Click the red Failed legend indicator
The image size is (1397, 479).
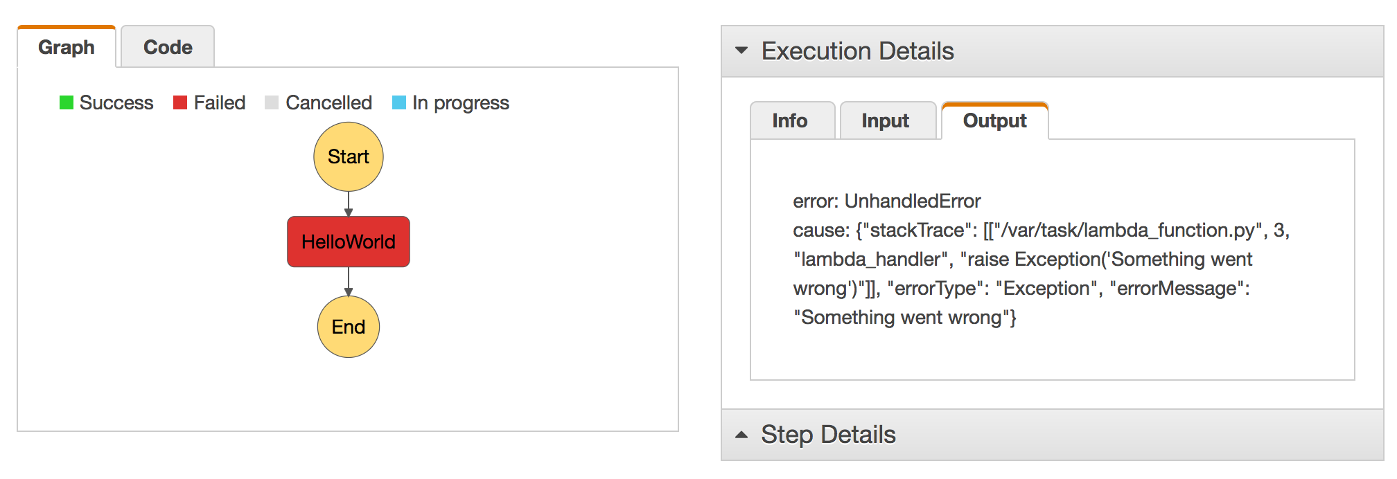point(179,102)
